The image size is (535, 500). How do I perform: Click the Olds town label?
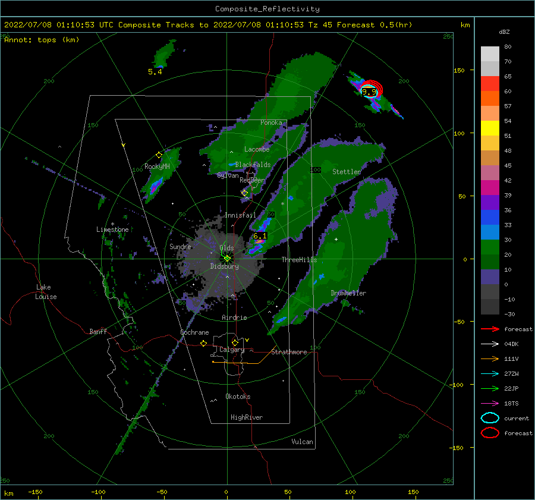click(226, 248)
